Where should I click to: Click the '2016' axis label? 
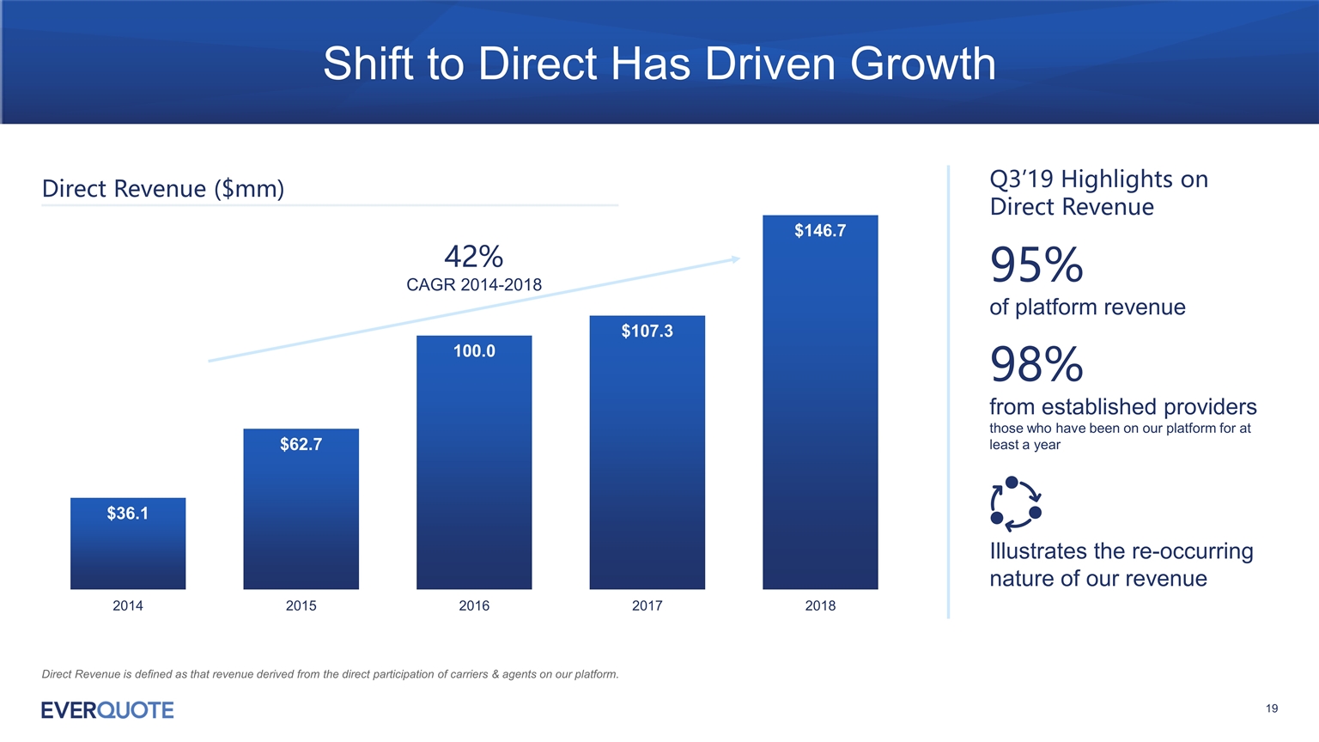pos(474,605)
